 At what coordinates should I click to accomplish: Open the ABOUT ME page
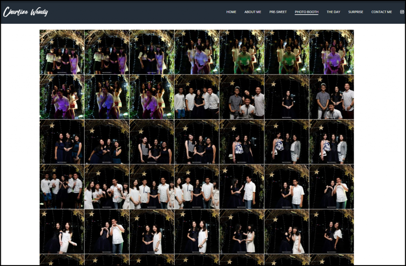(x=253, y=12)
